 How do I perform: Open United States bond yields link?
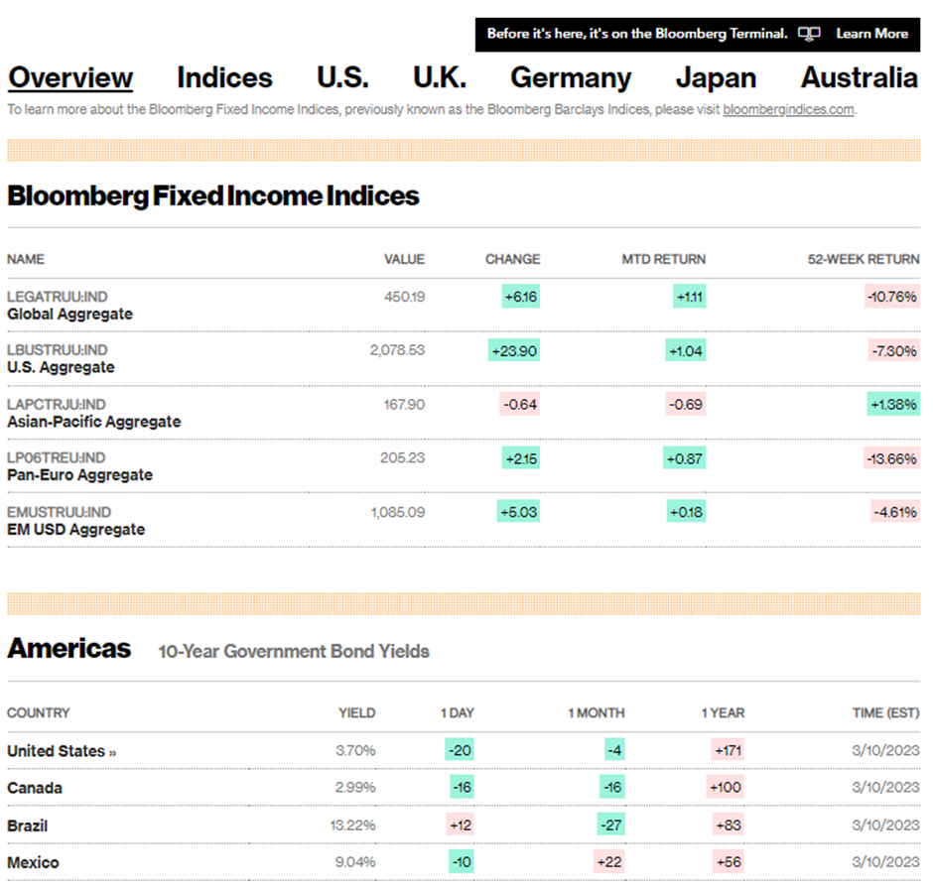click(62, 751)
